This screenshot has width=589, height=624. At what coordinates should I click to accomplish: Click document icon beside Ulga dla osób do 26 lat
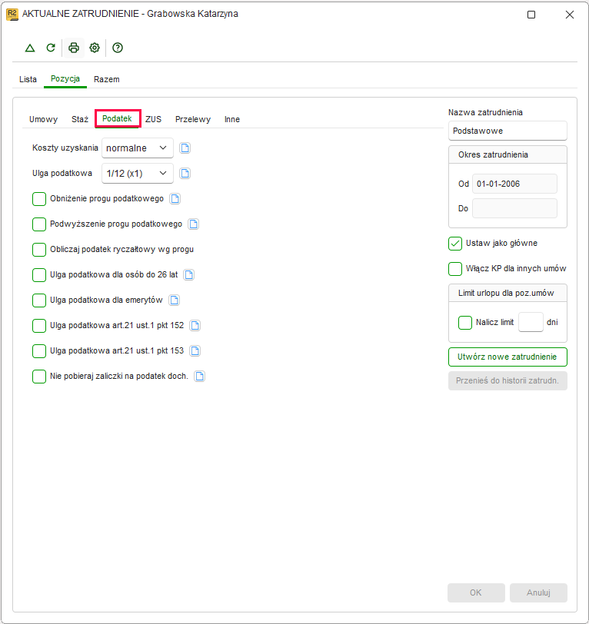click(x=188, y=274)
